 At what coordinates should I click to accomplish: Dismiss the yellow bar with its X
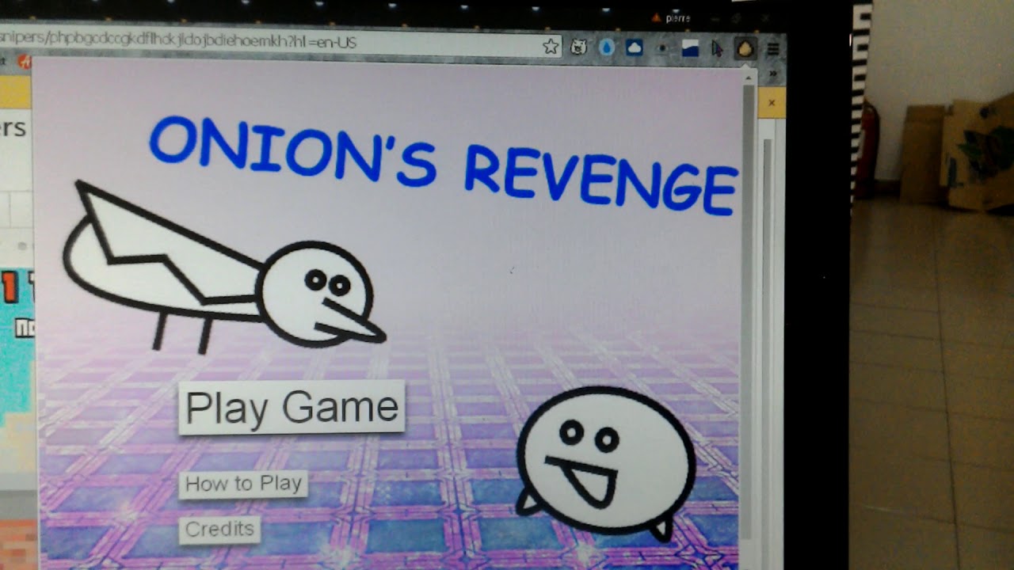coord(772,103)
